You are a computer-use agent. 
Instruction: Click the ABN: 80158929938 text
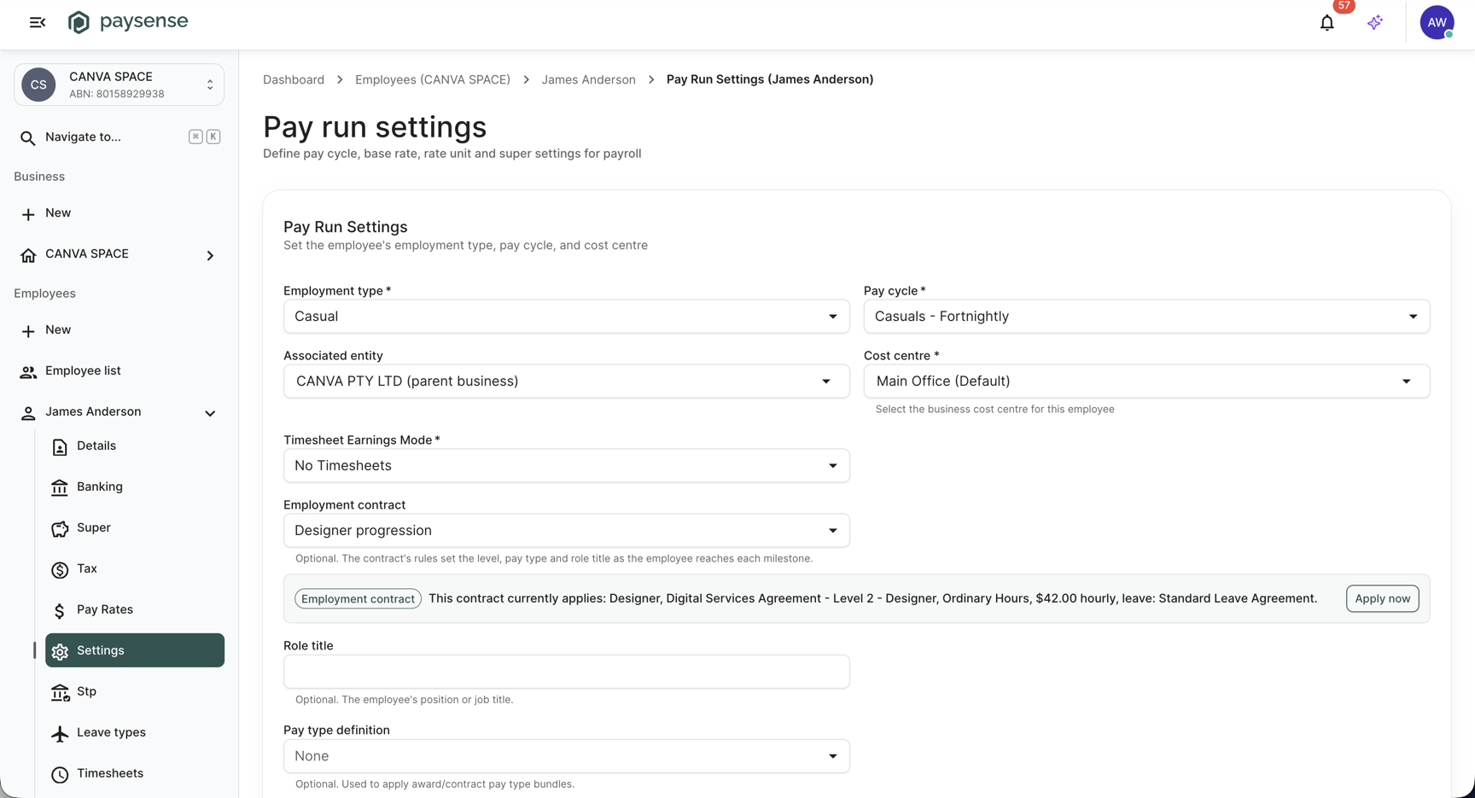coord(117,95)
